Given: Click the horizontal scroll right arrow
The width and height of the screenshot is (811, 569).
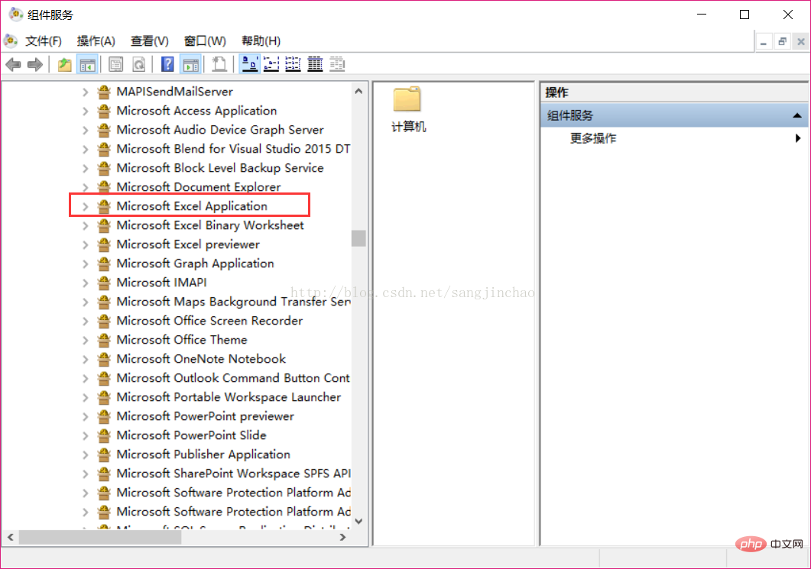Looking at the screenshot, I should click(342, 538).
